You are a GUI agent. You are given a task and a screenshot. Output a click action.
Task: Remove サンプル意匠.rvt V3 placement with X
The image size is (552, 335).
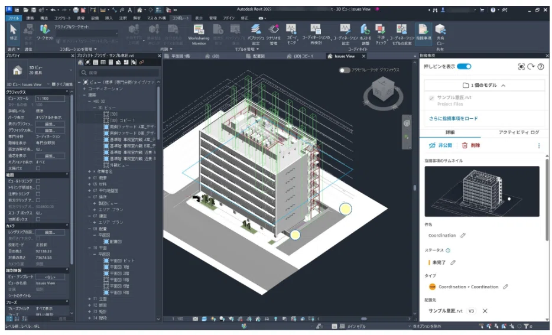tap(485, 311)
